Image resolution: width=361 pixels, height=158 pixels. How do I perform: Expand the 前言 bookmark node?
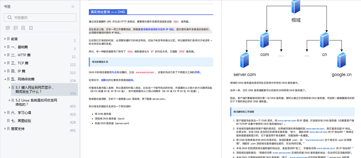pyautogui.click(x=5, y=39)
